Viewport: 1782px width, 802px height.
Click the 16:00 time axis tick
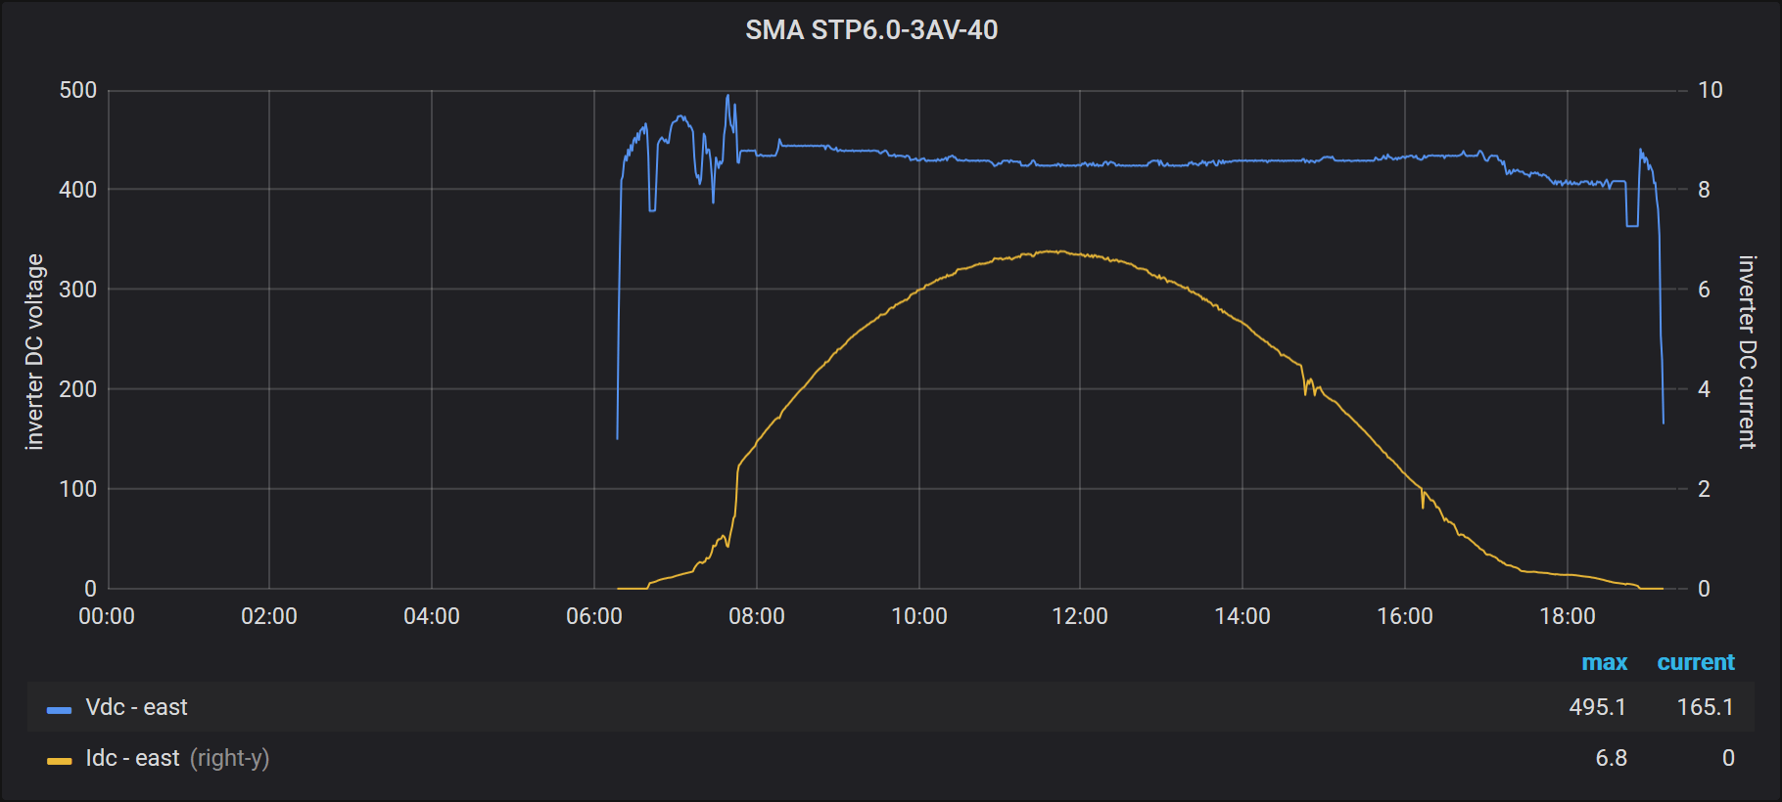[x=1405, y=616]
